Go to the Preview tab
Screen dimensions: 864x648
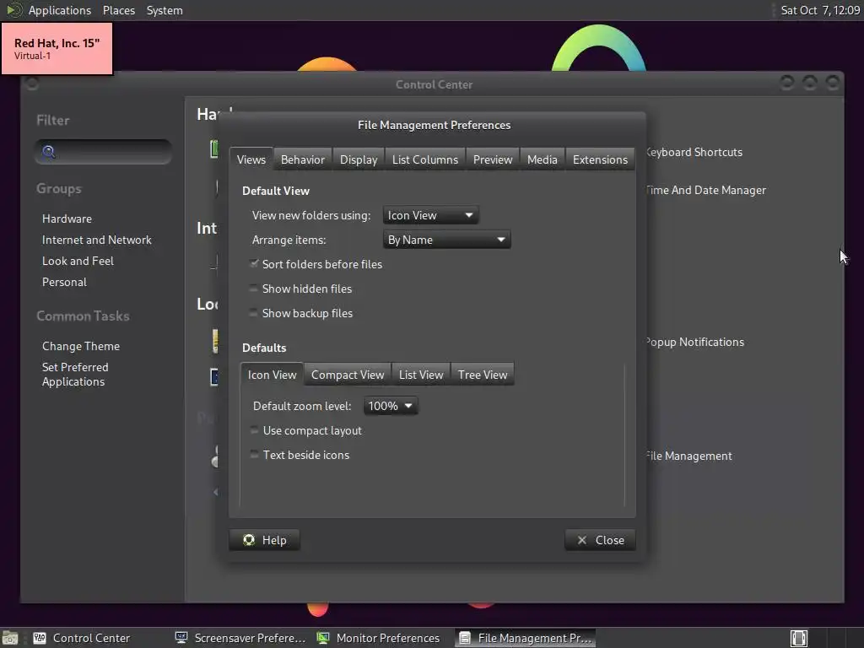(x=493, y=159)
